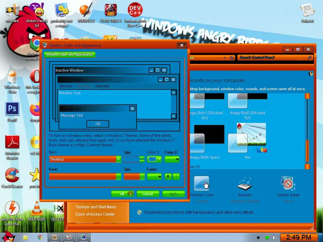Viewport: 323px width, 242px height.
Task: Open Chrome from the taskbar
Action: 40,238
